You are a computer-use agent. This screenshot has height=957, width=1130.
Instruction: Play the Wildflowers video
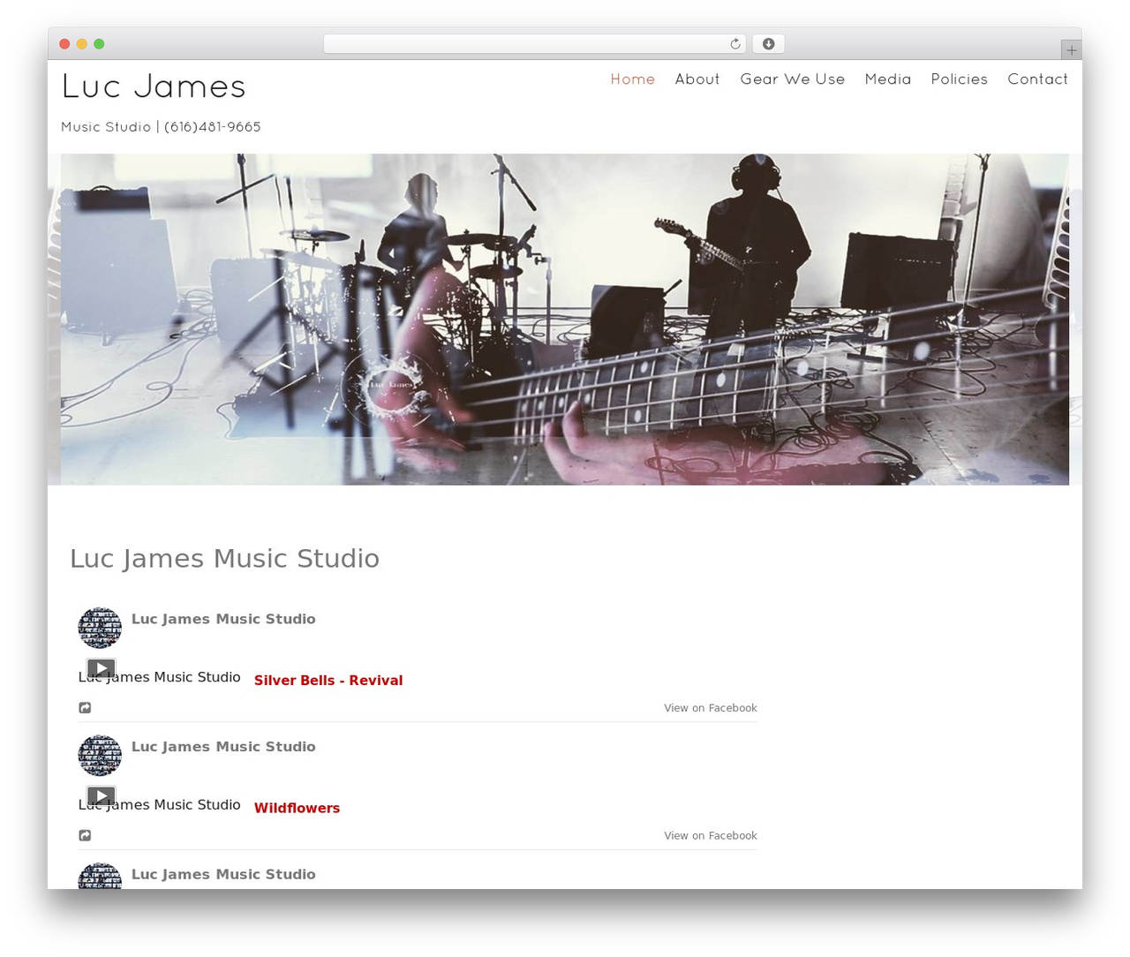(x=102, y=796)
